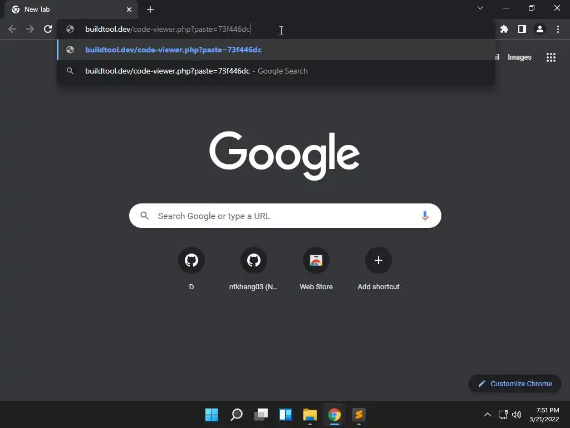This screenshot has width=570, height=428.
Task: Click the Google logo
Action: pos(284,156)
